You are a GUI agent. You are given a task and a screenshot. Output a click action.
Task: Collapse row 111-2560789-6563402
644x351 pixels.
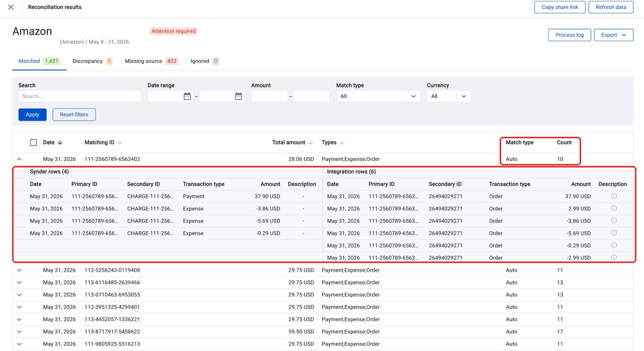[x=19, y=159]
